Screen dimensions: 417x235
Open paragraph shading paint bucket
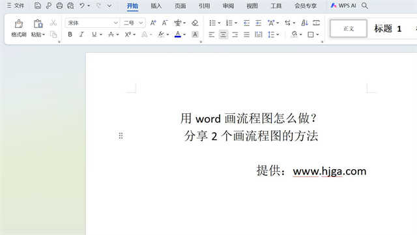pyautogui.click(x=294, y=35)
